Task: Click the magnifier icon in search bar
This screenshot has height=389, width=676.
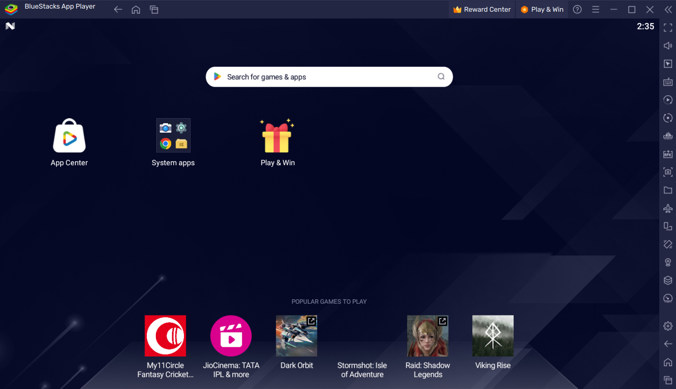Action: click(441, 77)
